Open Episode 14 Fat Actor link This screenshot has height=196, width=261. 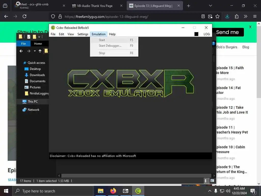(228, 90)
